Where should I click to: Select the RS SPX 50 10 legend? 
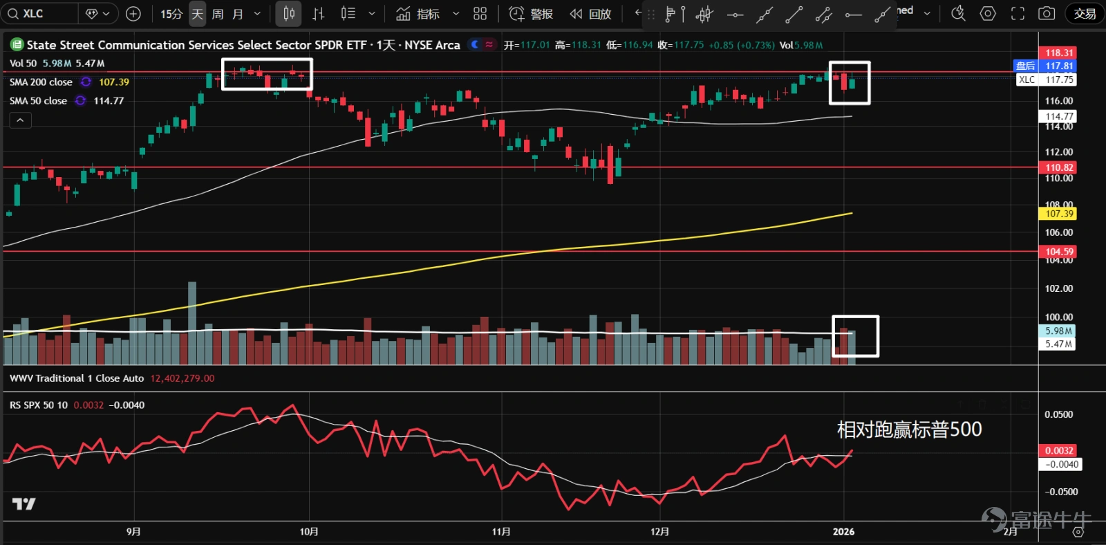point(39,405)
